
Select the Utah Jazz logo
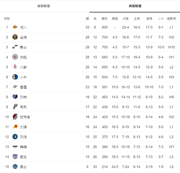click(15, 47)
